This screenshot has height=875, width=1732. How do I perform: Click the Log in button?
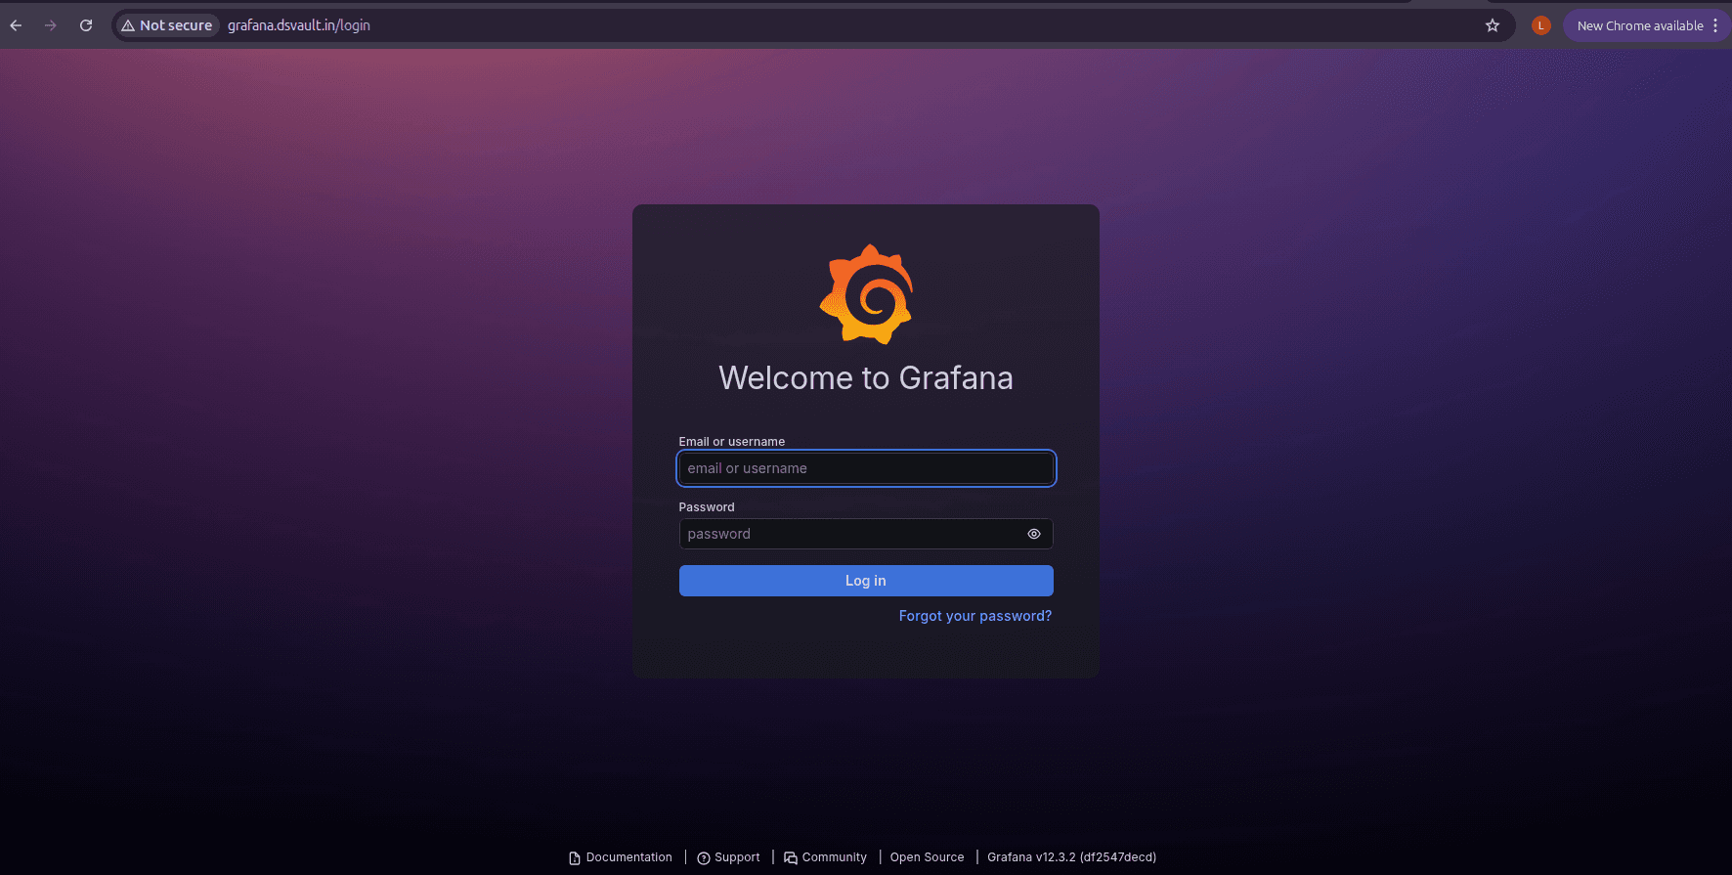click(x=866, y=581)
